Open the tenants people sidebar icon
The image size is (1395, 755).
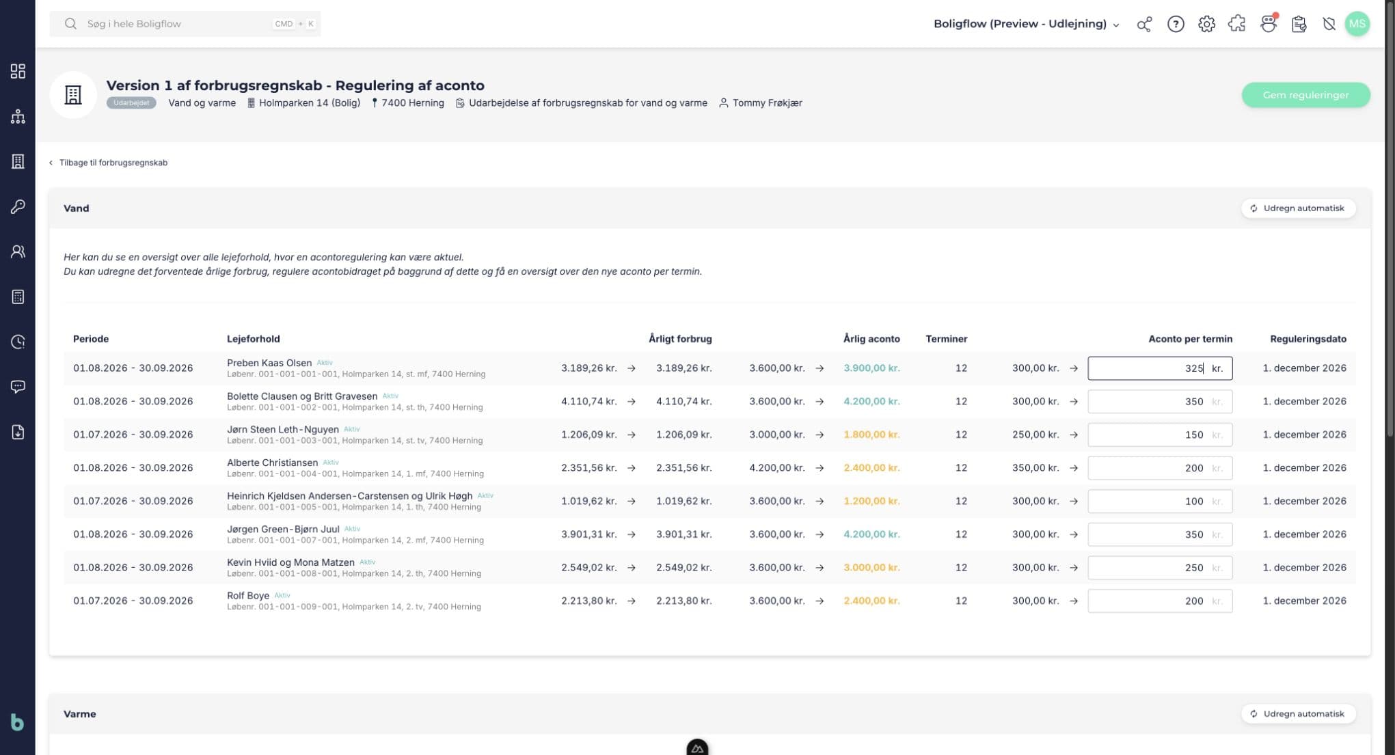[18, 251]
